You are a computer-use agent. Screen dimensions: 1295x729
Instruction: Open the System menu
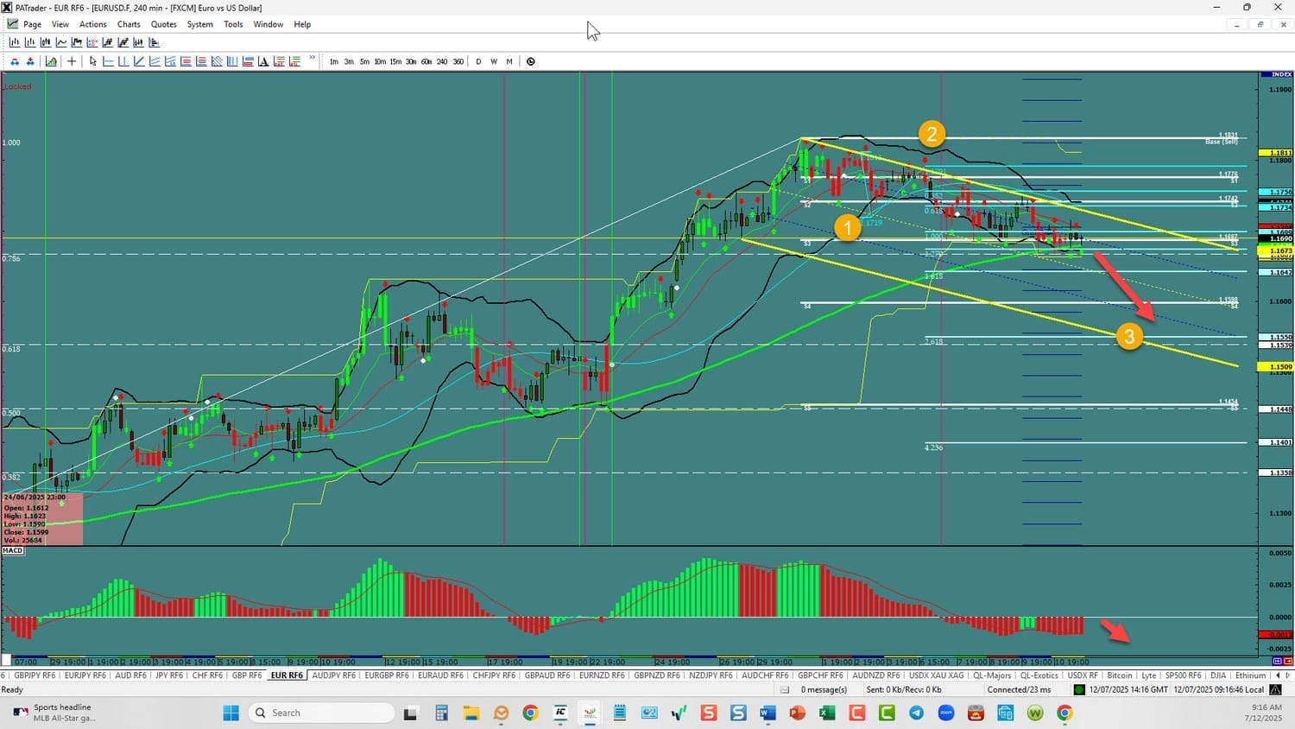click(200, 24)
